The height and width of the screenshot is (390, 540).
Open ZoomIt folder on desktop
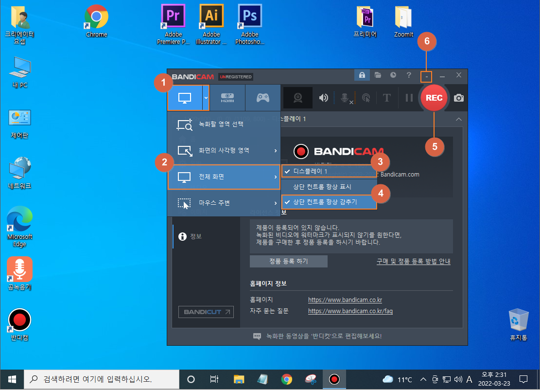coord(403,21)
